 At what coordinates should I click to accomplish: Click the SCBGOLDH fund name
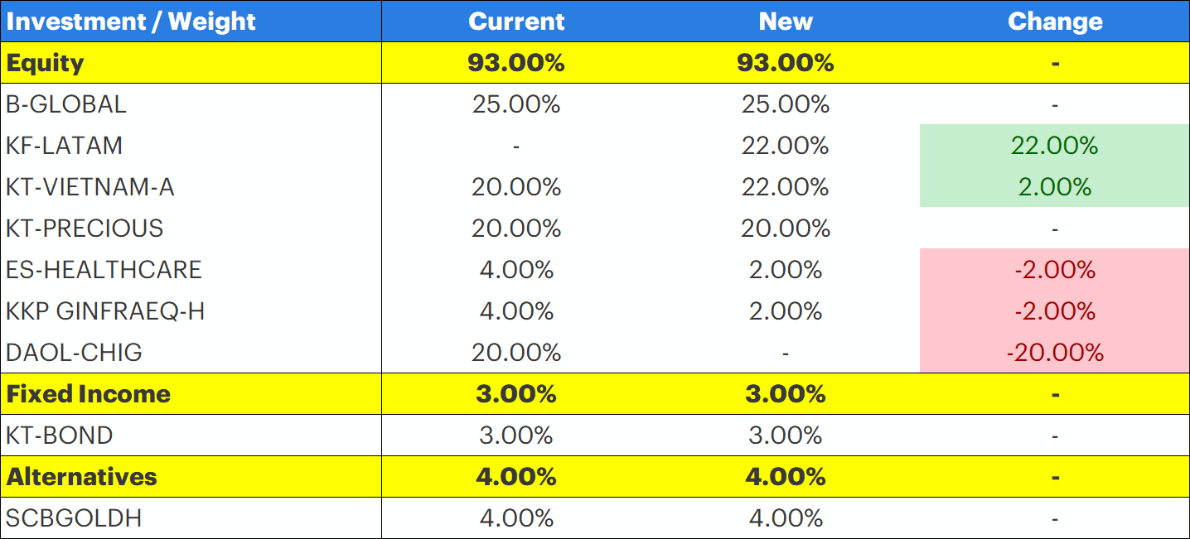click(74, 518)
